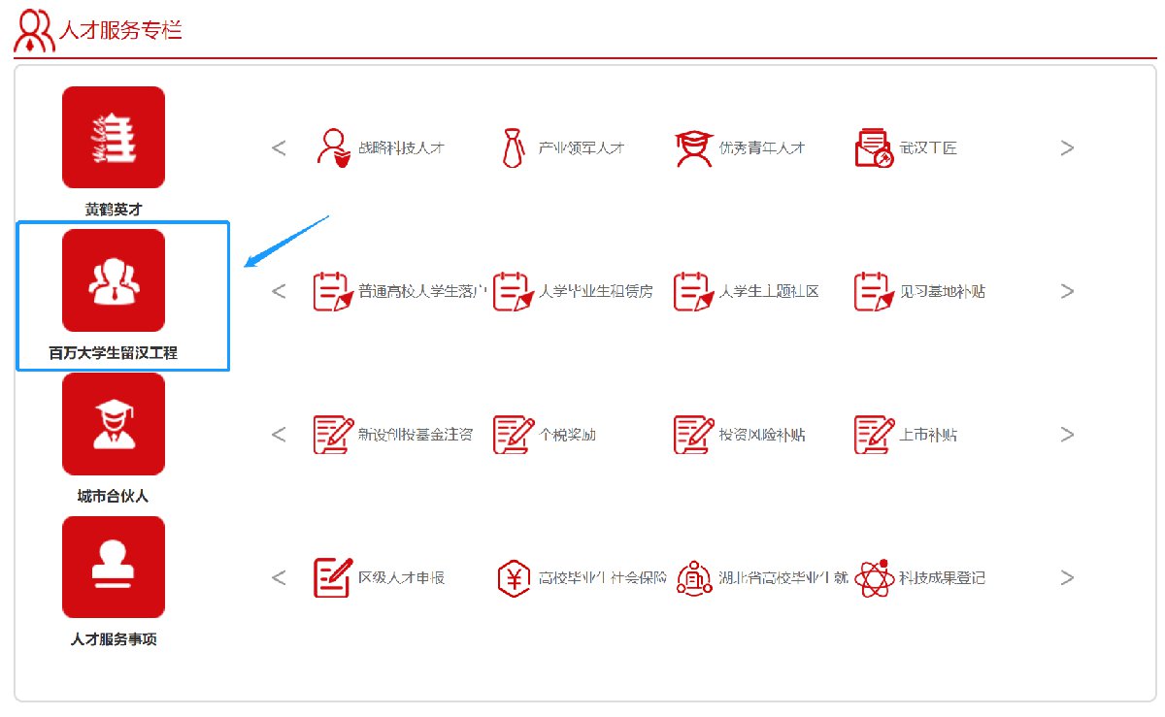Open the 百万大学生留汉工程 category tile

coord(114,280)
